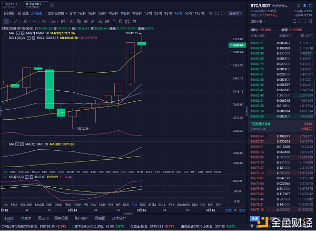Select the 12小时 timeframe
The width and height of the screenshot is (316, 231).
pos(197,12)
